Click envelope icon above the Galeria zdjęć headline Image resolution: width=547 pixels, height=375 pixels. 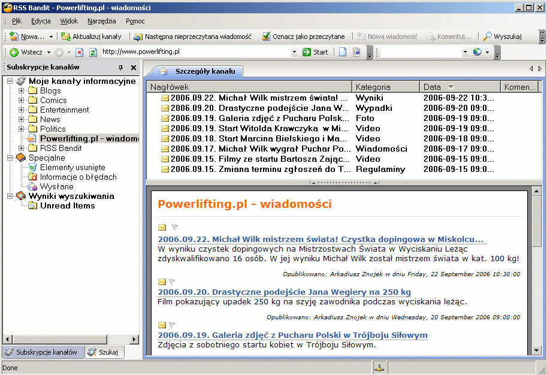(x=162, y=325)
